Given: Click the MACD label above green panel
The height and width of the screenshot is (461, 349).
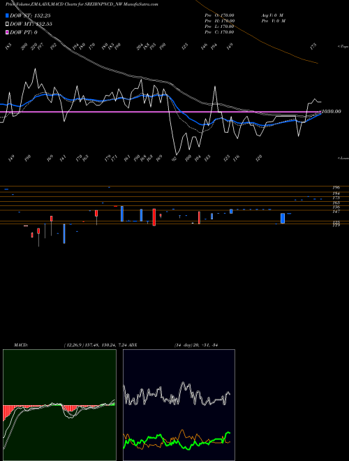Looking at the screenshot, I should point(21,344).
